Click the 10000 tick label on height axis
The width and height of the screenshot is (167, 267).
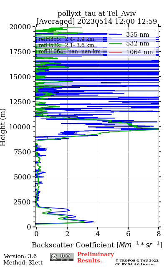click(x=20, y=127)
